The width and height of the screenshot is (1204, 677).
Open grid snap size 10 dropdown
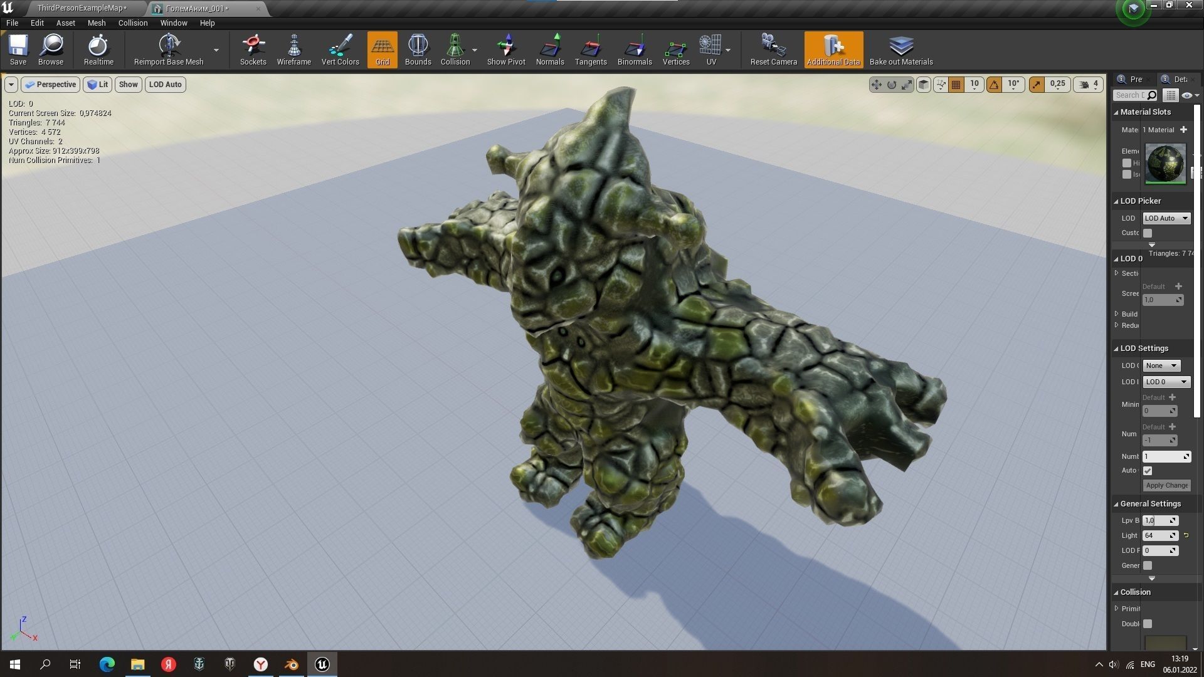pyautogui.click(x=974, y=85)
